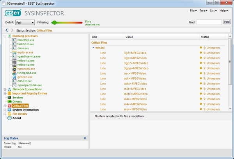Select the first vmtoolsd.exe process
Viewport: 234px width, 159px height.
click(x=26, y=61)
